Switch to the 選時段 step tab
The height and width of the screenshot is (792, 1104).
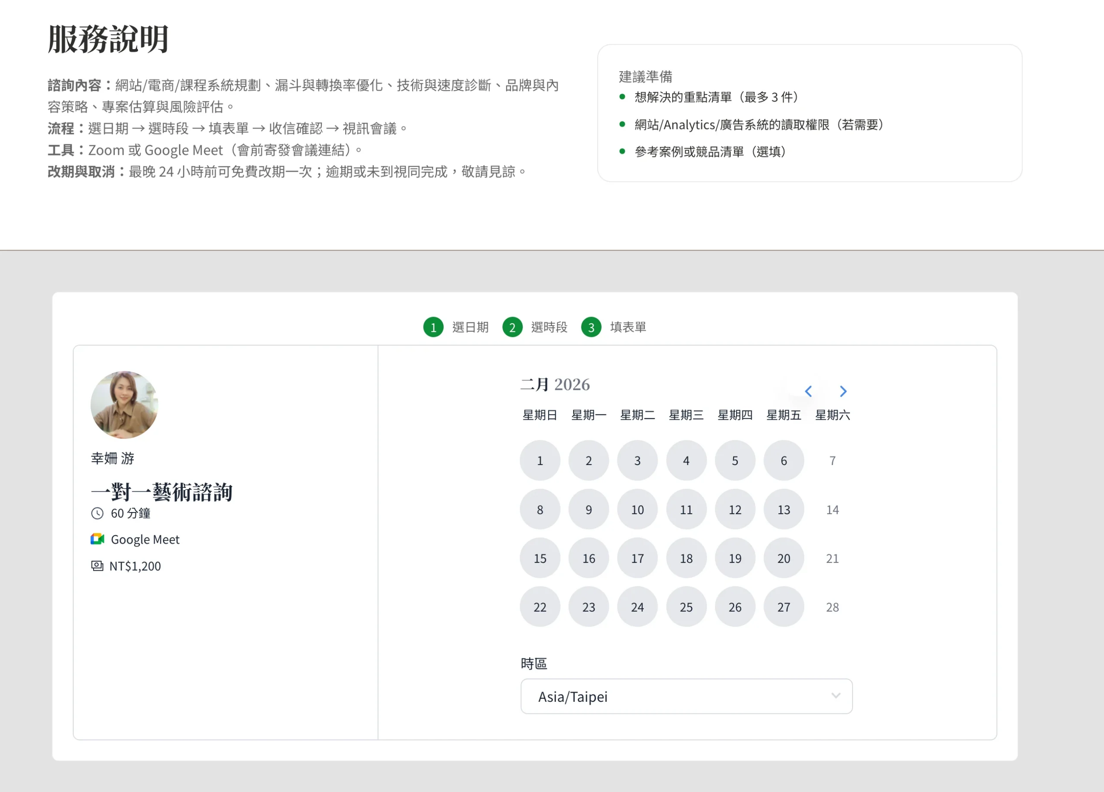click(549, 327)
